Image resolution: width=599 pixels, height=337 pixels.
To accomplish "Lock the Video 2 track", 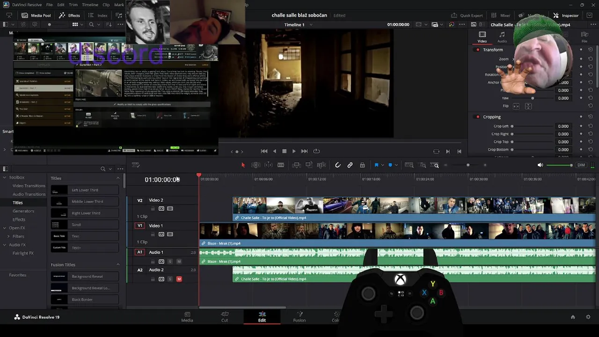I will 153,209.
